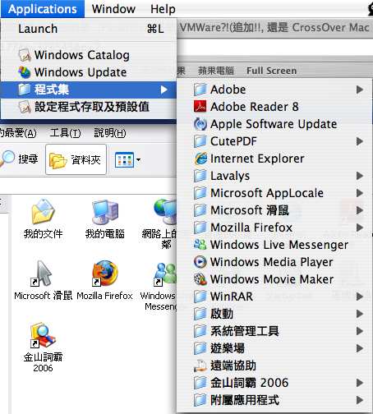Click Windows Update globe icon

point(24,72)
